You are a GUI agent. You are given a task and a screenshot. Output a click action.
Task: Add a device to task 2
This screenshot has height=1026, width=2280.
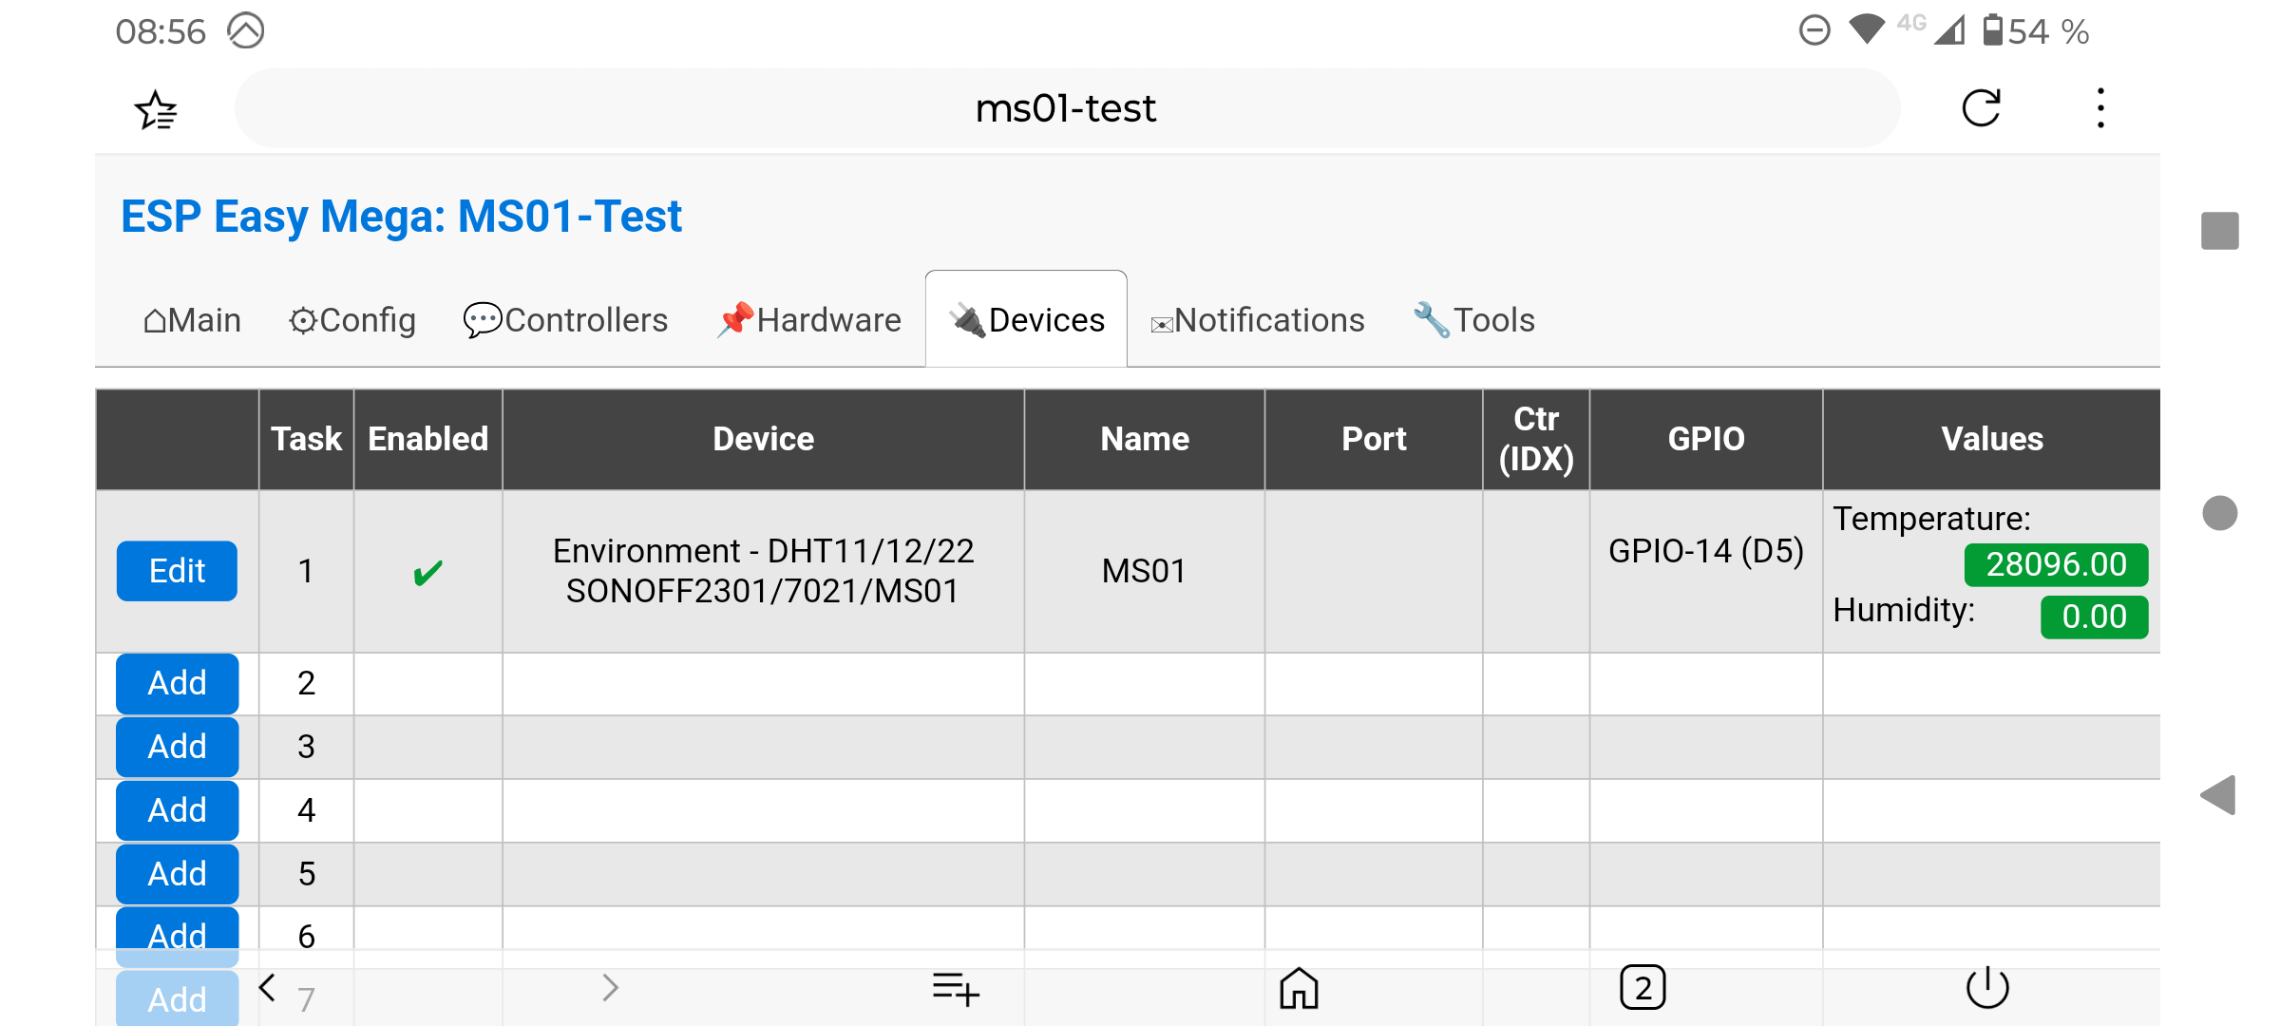(178, 683)
